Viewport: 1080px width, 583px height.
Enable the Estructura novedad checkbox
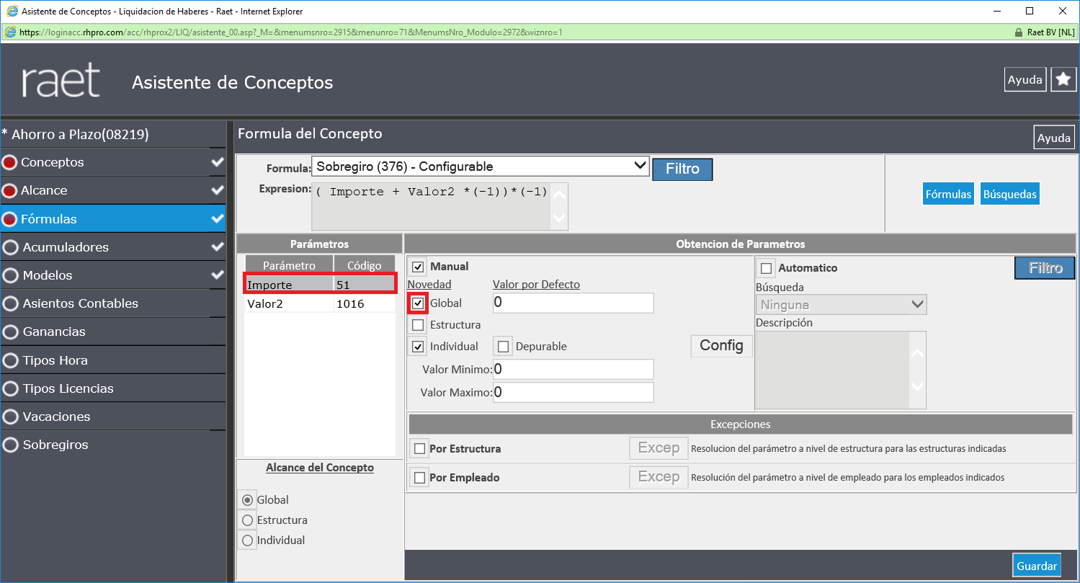coord(418,325)
